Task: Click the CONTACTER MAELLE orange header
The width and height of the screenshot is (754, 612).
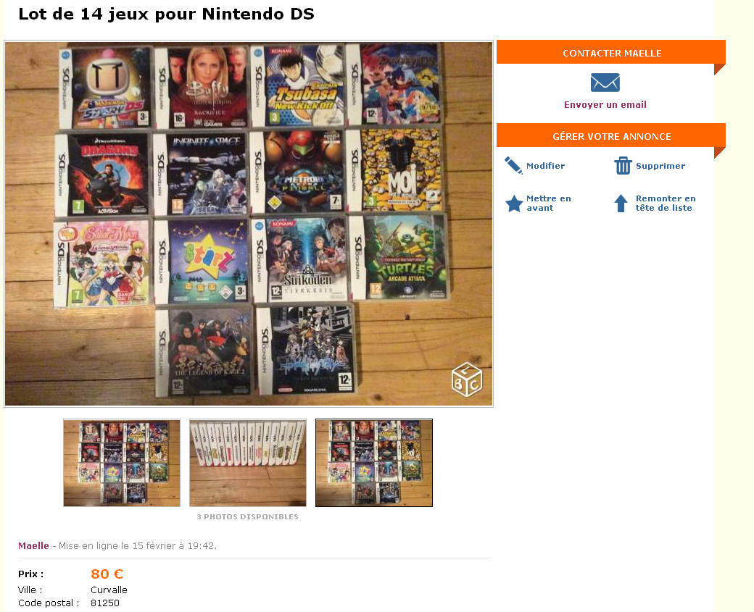Action: click(x=611, y=52)
